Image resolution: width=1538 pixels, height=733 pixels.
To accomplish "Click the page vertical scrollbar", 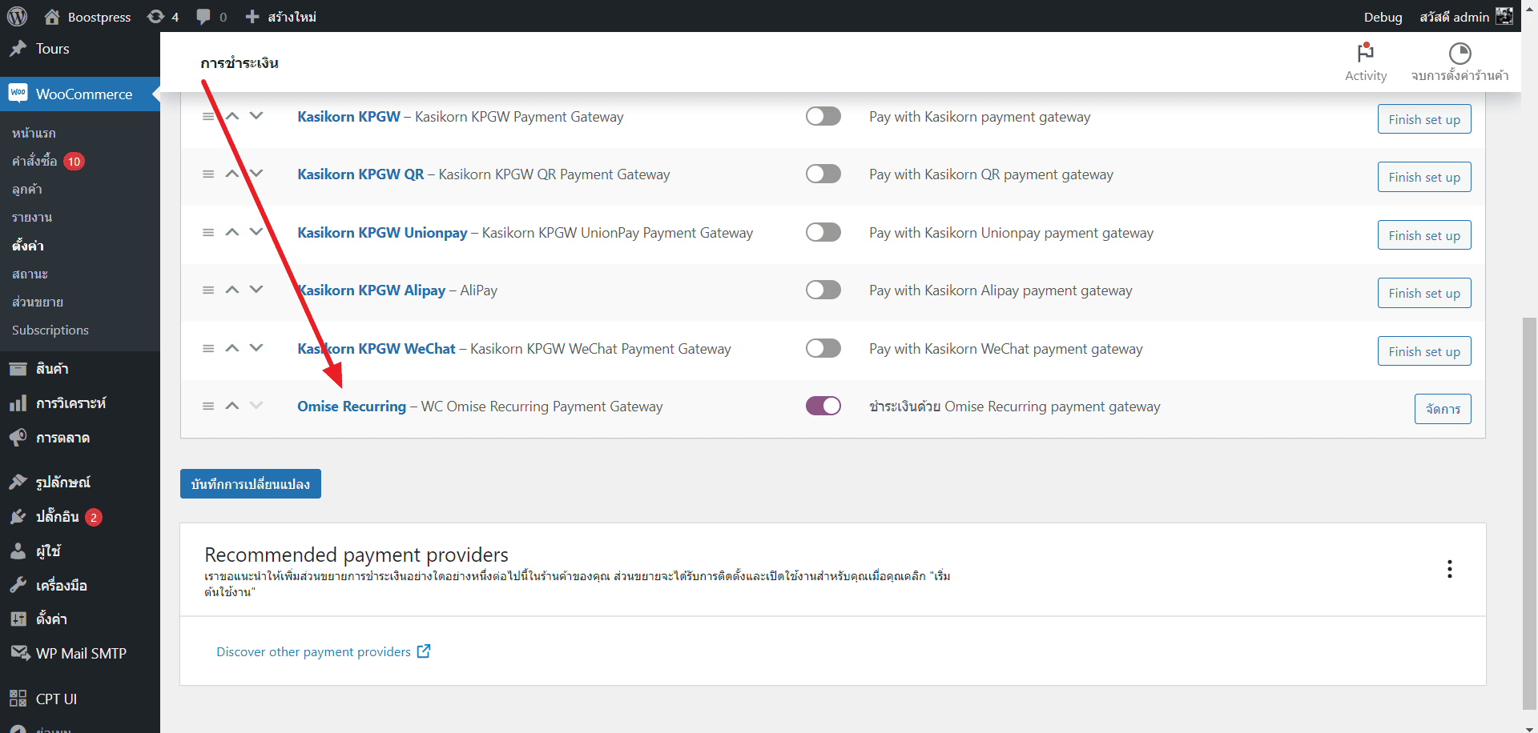I will point(1529,512).
